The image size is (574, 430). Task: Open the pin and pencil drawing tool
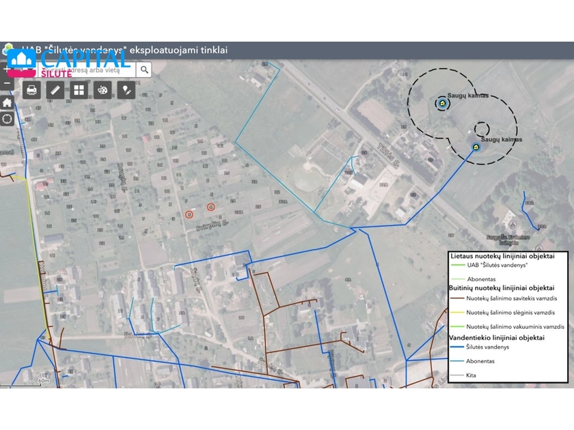(x=126, y=90)
